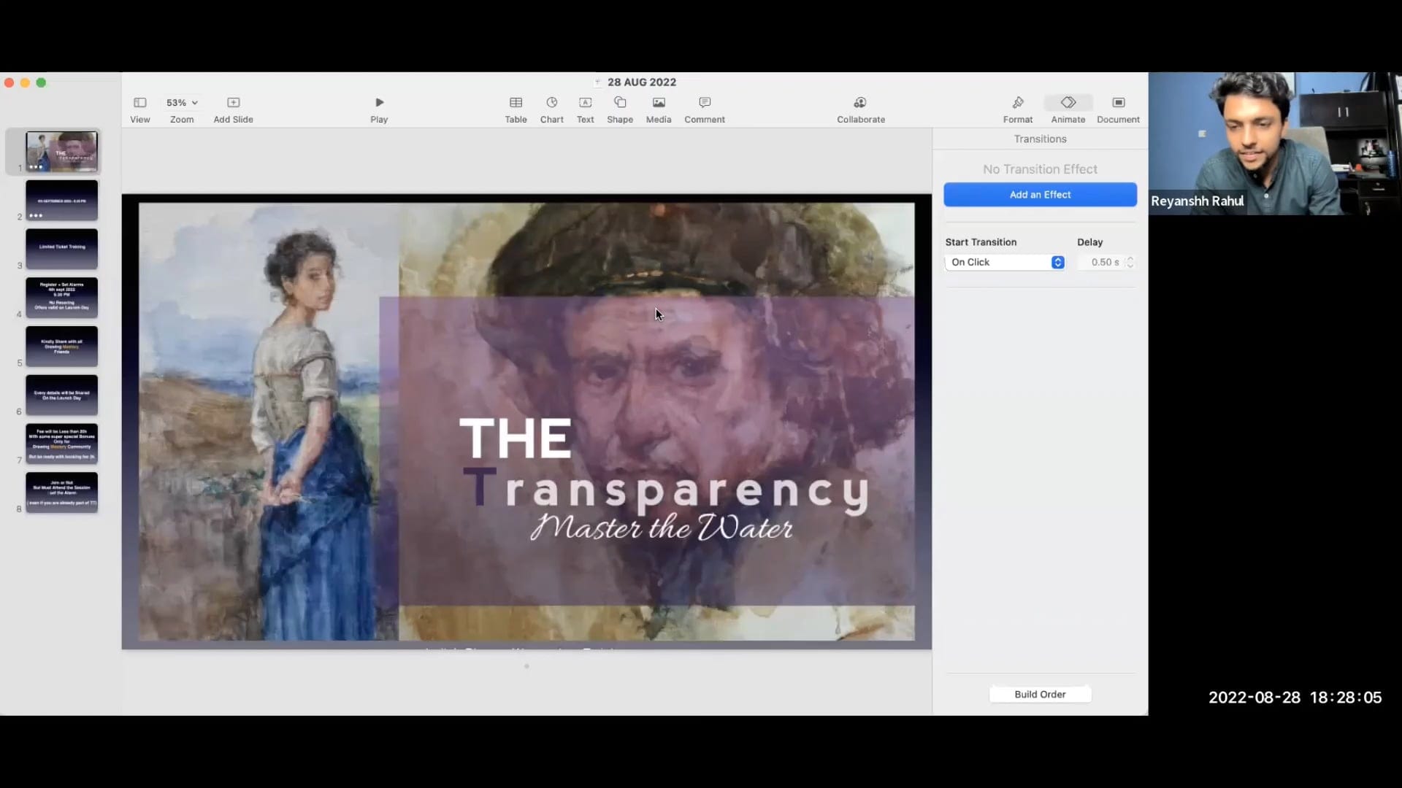Select the Animate inspector tab
The width and height of the screenshot is (1402, 788).
(1068, 103)
